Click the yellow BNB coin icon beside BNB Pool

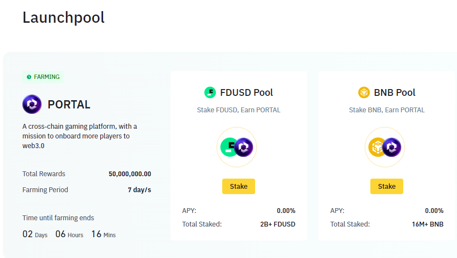(364, 92)
